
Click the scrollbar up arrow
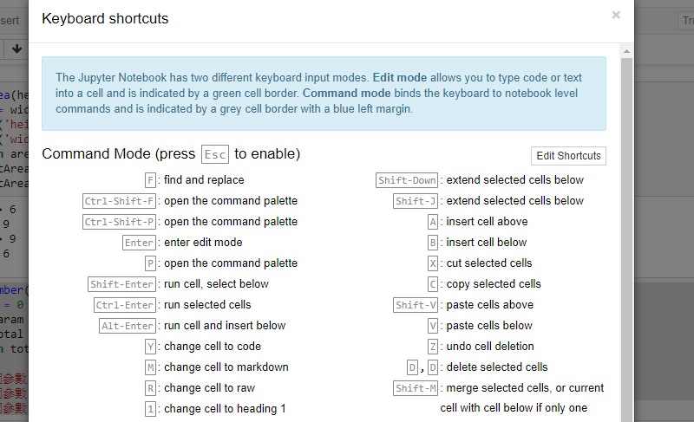click(x=627, y=52)
